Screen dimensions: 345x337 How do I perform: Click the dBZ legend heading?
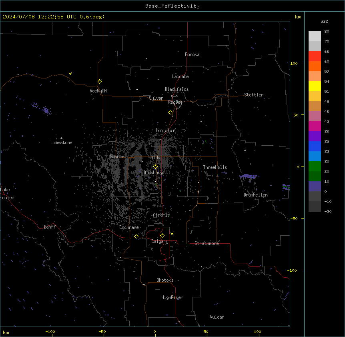click(324, 21)
